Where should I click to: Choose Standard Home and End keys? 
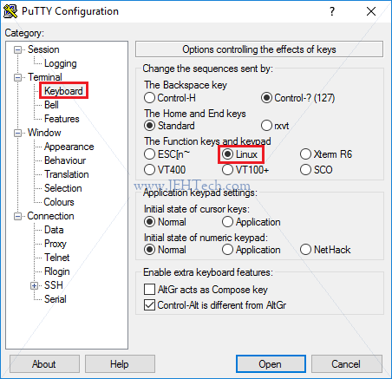[169, 126]
